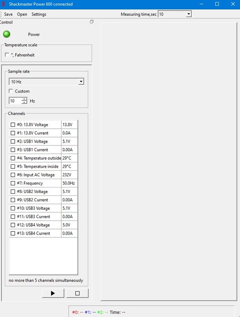This screenshot has width=240, height=317.
Task: Start measuring with the play button
Action: click(x=53, y=293)
